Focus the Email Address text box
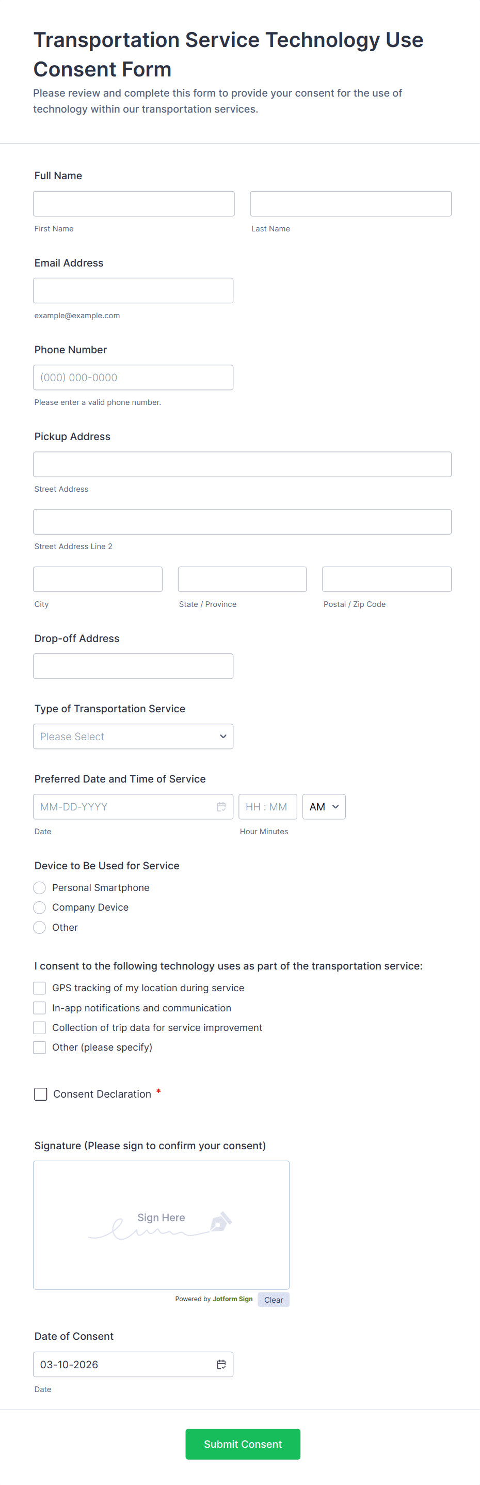 [x=133, y=290]
